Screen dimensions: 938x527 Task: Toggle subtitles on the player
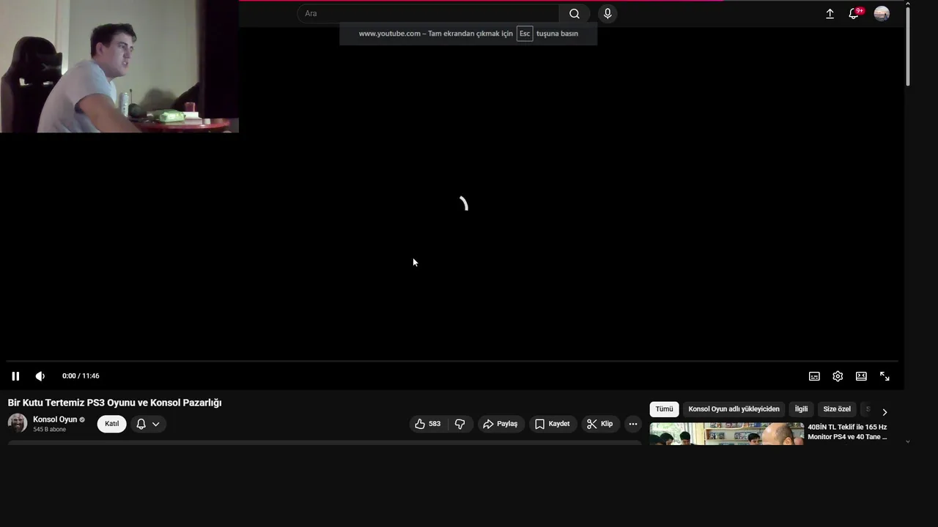click(814, 376)
